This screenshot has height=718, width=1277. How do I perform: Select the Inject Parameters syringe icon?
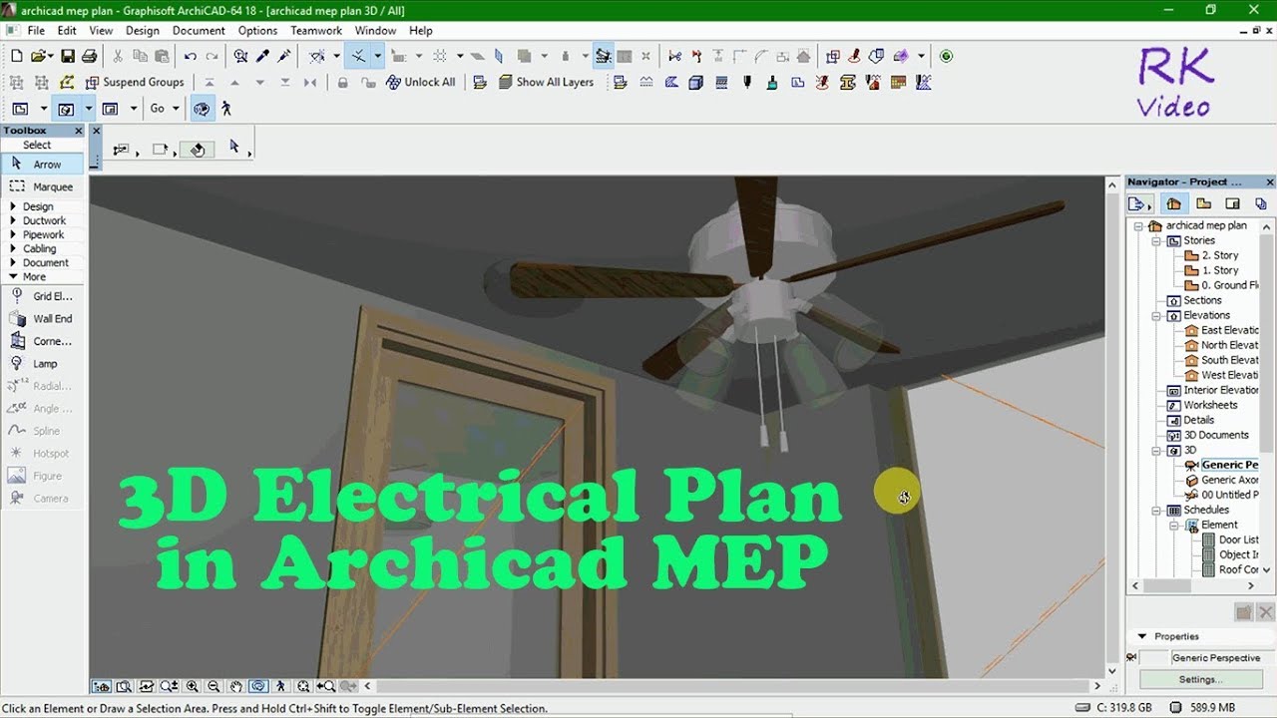tap(284, 57)
